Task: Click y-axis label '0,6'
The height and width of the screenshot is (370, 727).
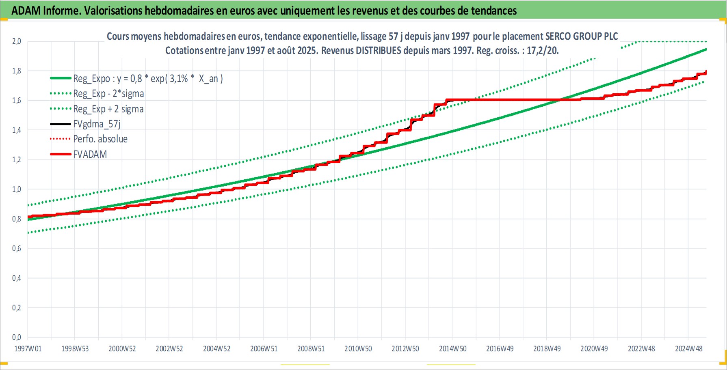Action: coord(16,248)
